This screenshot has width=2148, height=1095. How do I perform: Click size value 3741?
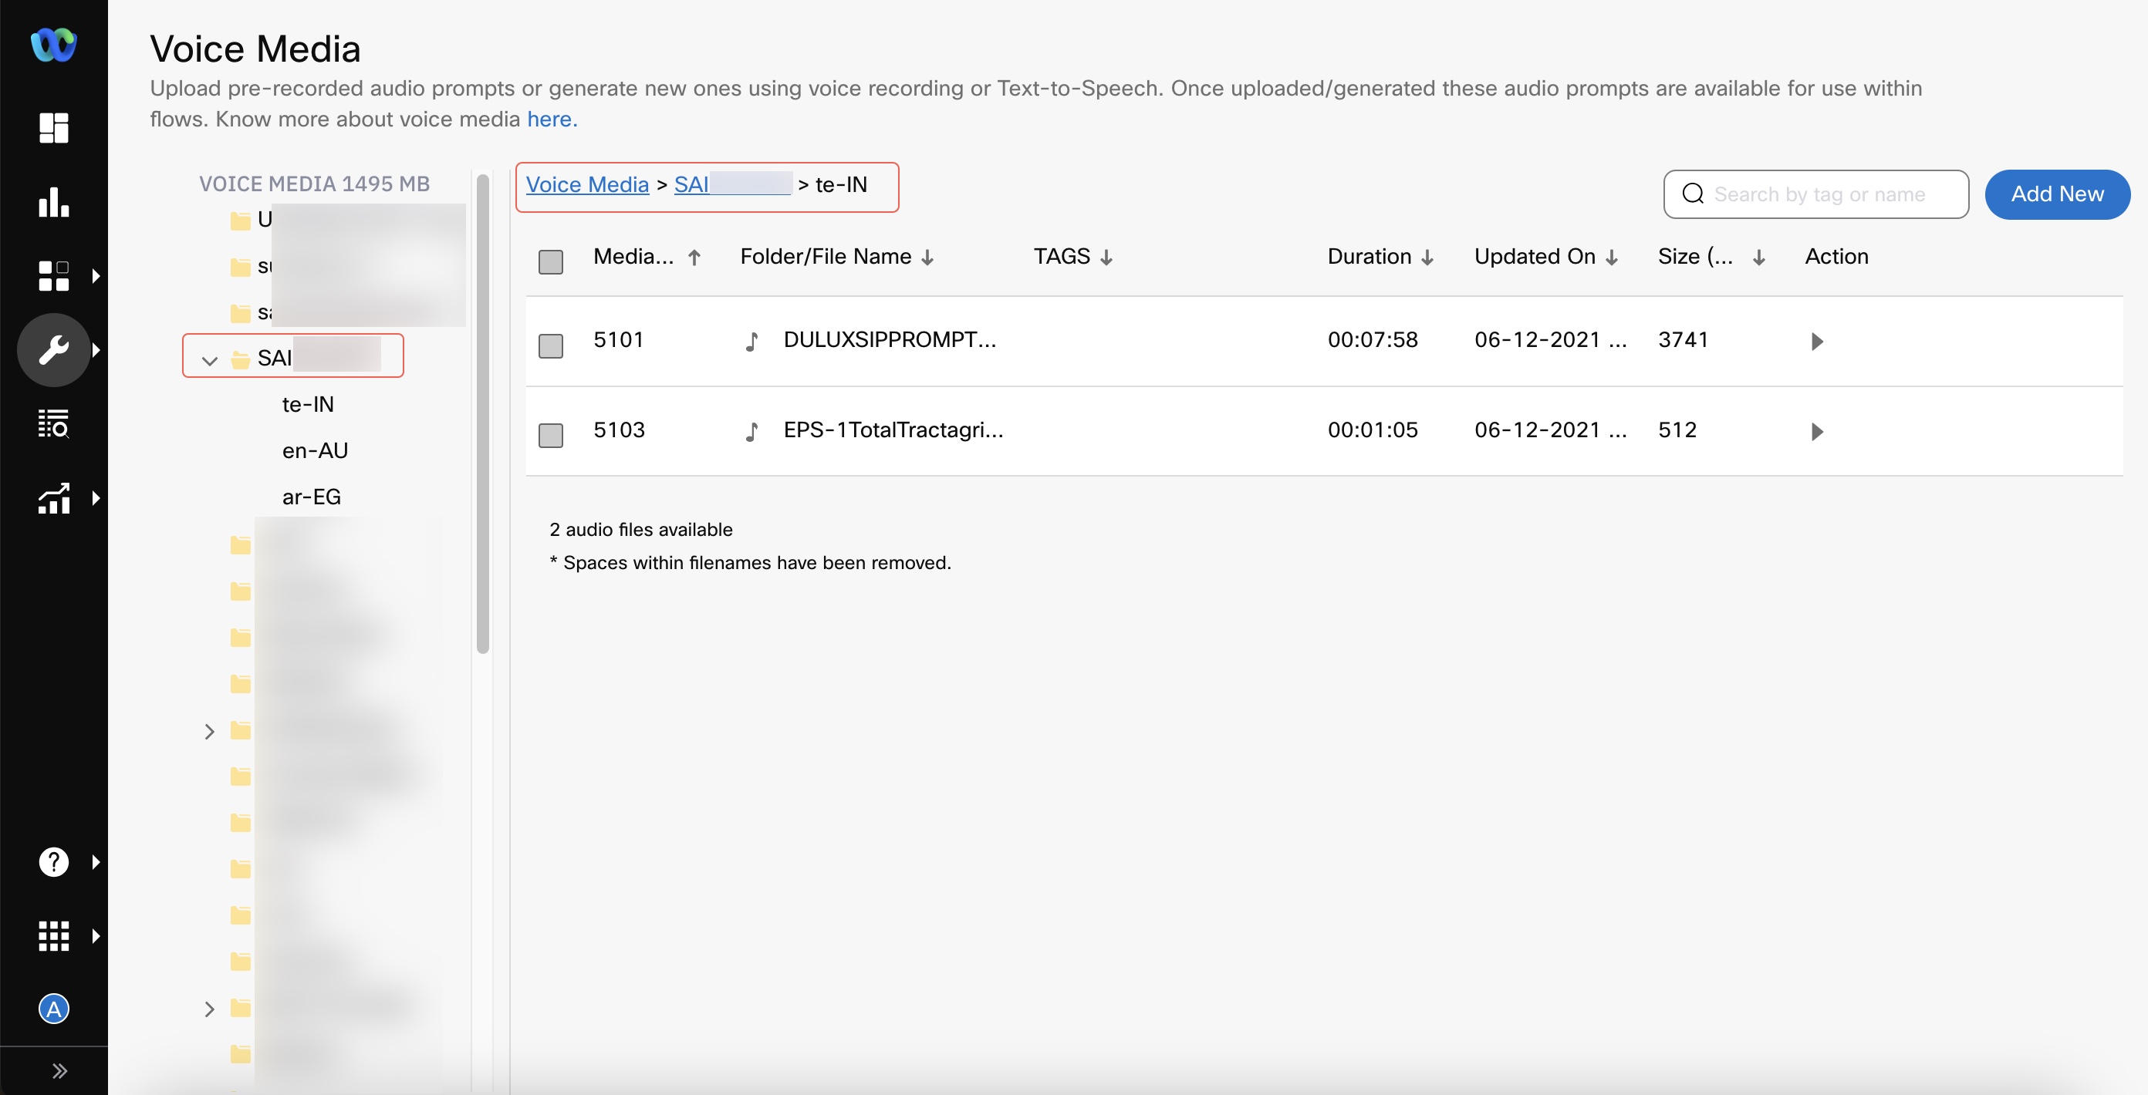coord(1683,340)
